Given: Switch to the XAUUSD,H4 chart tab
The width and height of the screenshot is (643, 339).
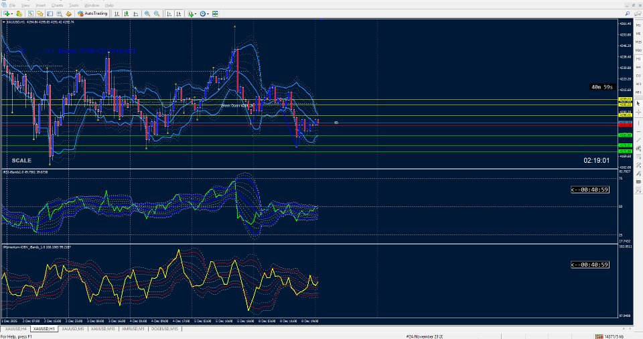Looking at the screenshot, I should (x=15, y=329).
